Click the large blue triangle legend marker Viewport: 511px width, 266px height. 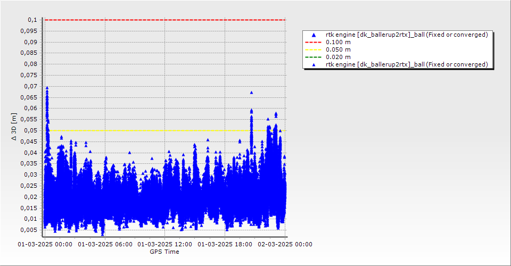tap(314, 35)
